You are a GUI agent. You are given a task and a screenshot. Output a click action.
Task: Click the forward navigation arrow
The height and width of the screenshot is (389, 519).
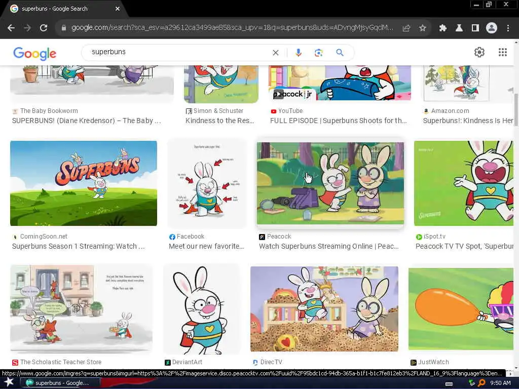[27, 28]
